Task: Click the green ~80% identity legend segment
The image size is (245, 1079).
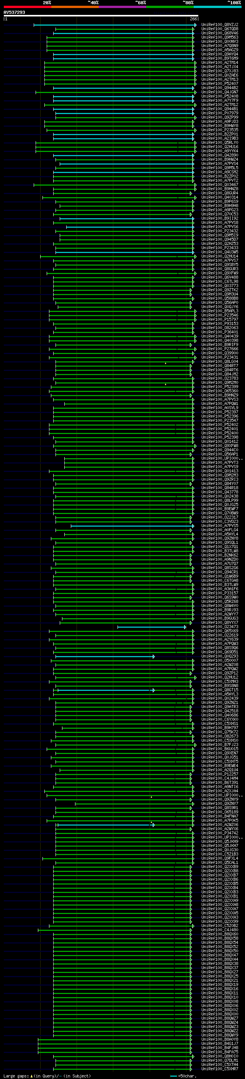Action: (170, 7)
